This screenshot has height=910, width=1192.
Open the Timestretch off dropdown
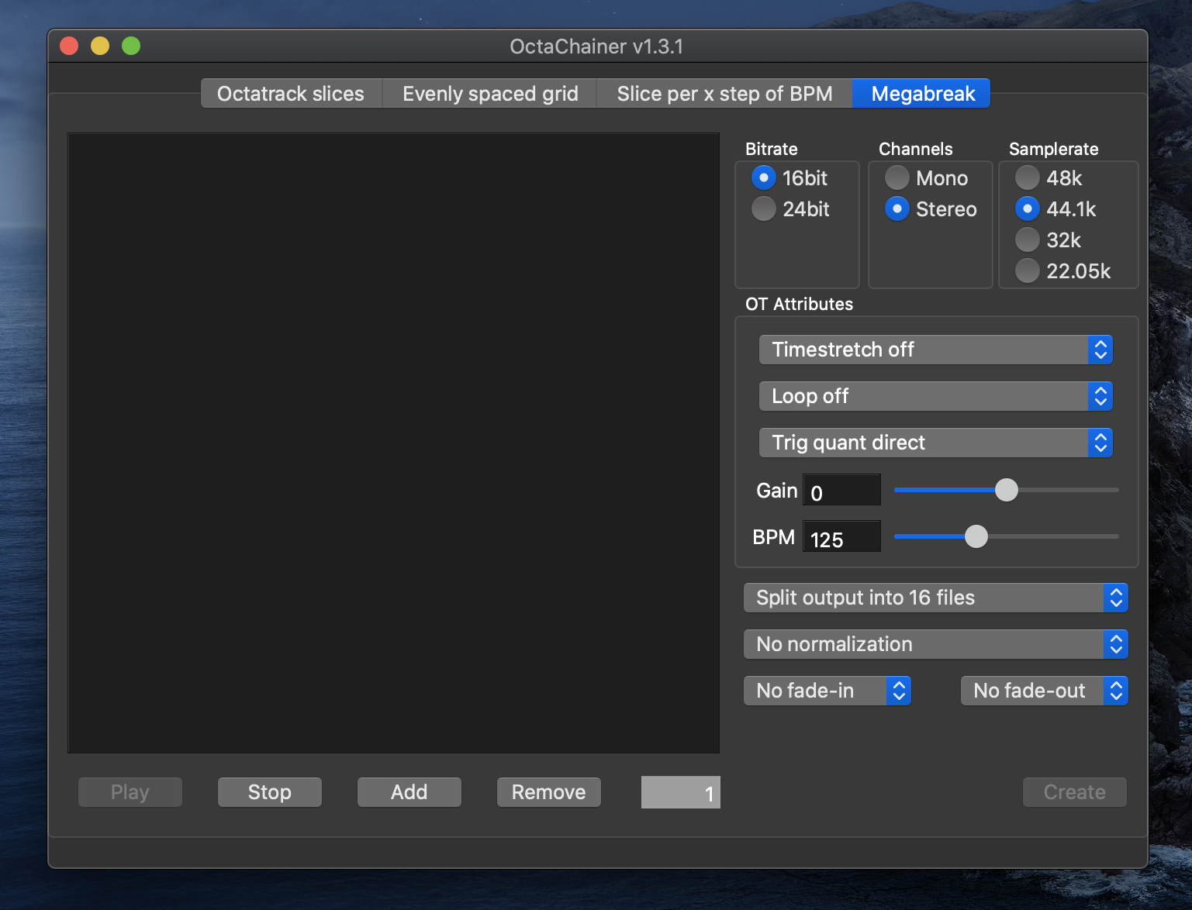pos(935,350)
